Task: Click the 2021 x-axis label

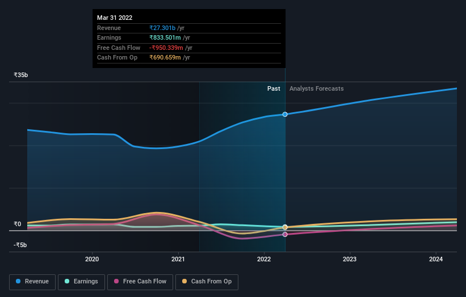Action: coord(178,259)
